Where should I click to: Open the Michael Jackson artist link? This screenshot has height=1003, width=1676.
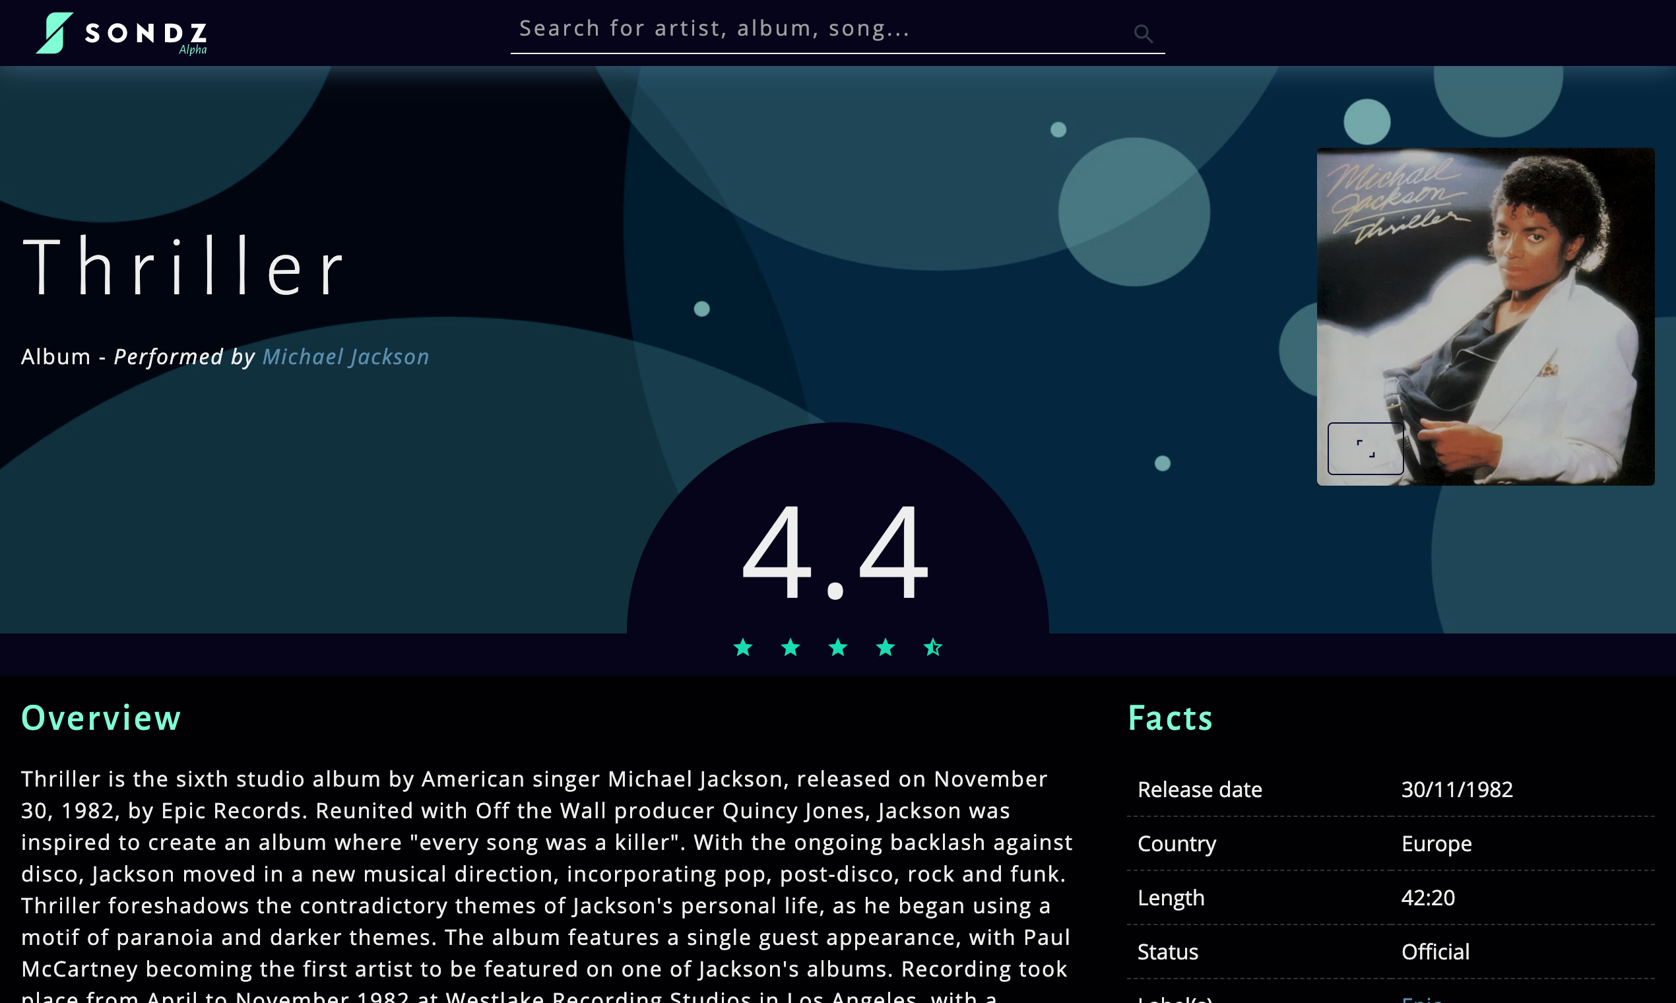click(x=345, y=357)
